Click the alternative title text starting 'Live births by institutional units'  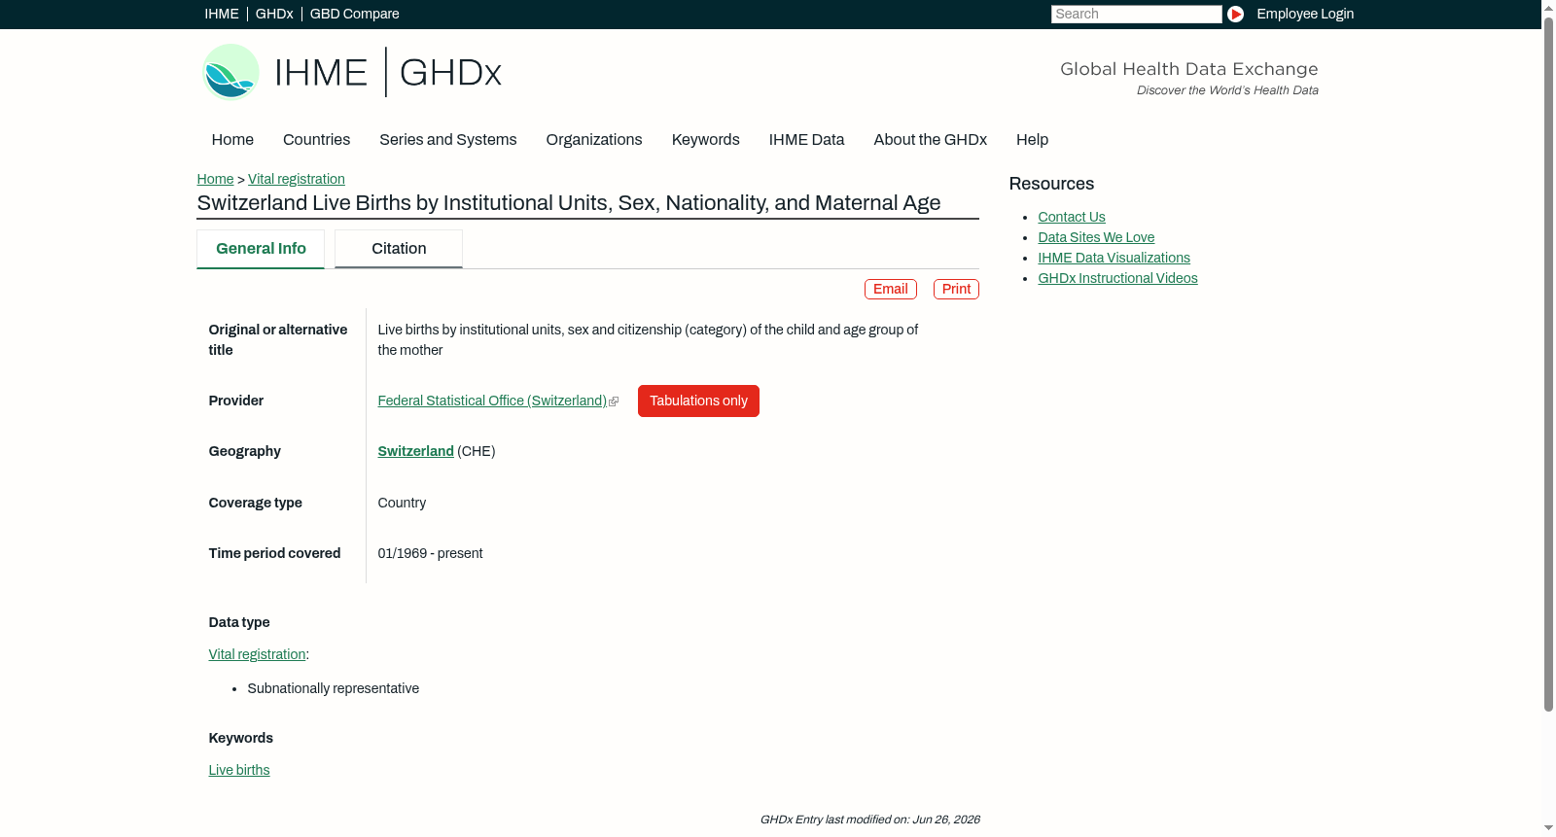click(648, 340)
